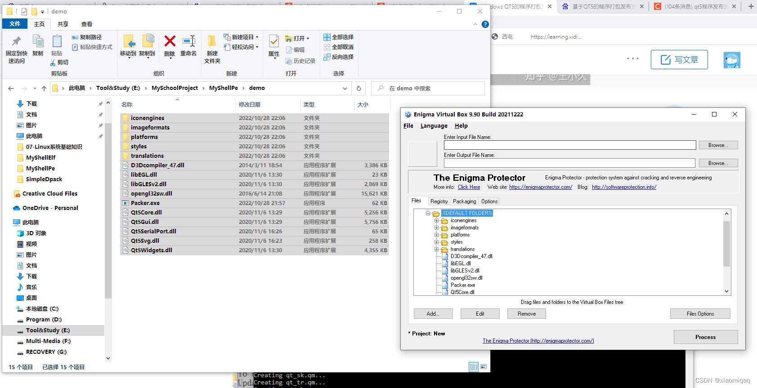This screenshot has width=757, height=388.
Task: Switch to large icons view
Action: [x=484, y=367]
